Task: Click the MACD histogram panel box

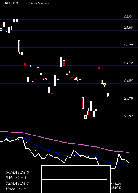Action: point(76,179)
